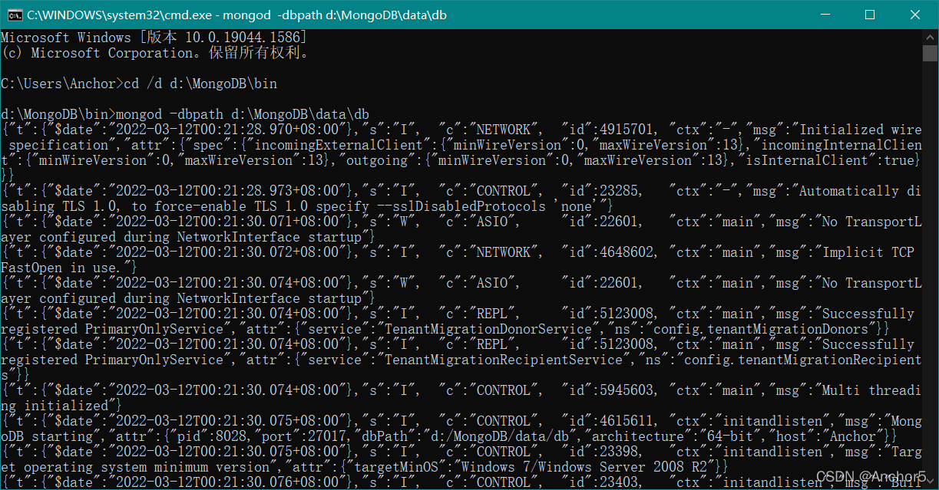Click the log id 23285
The width and height of the screenshot is (939, 490).
pyautogui.click(x=622, y=191)
